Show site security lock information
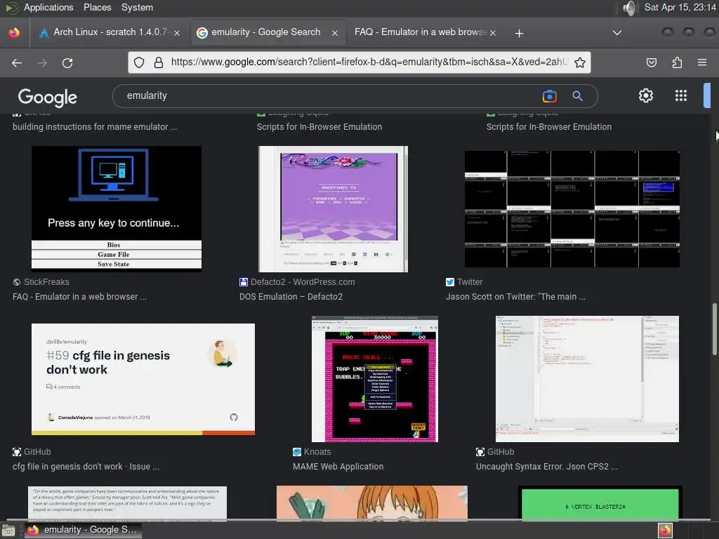Viewport: 719px width, 539px height. pyautogui.click(x=159, y=62)
